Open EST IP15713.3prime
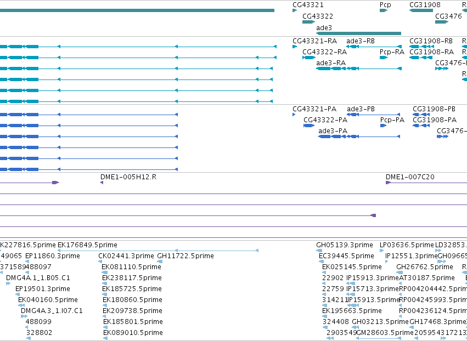467x341 pixels. 373,289
